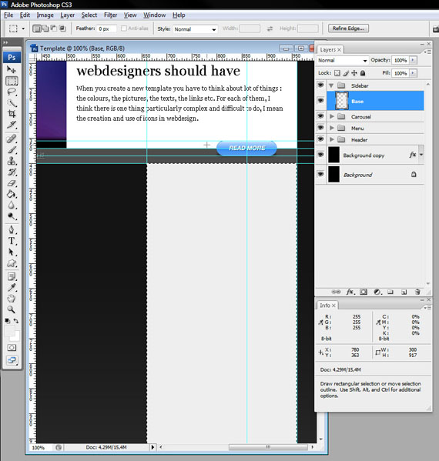Open the Opacity slider arrow

(413, 60)
